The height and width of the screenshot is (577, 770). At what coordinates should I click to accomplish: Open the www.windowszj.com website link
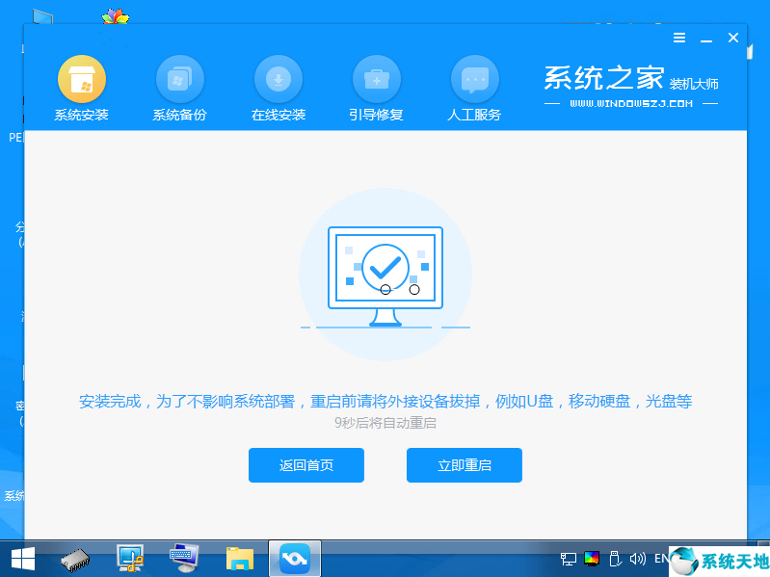pyautogui.click(x=631, y=103)
